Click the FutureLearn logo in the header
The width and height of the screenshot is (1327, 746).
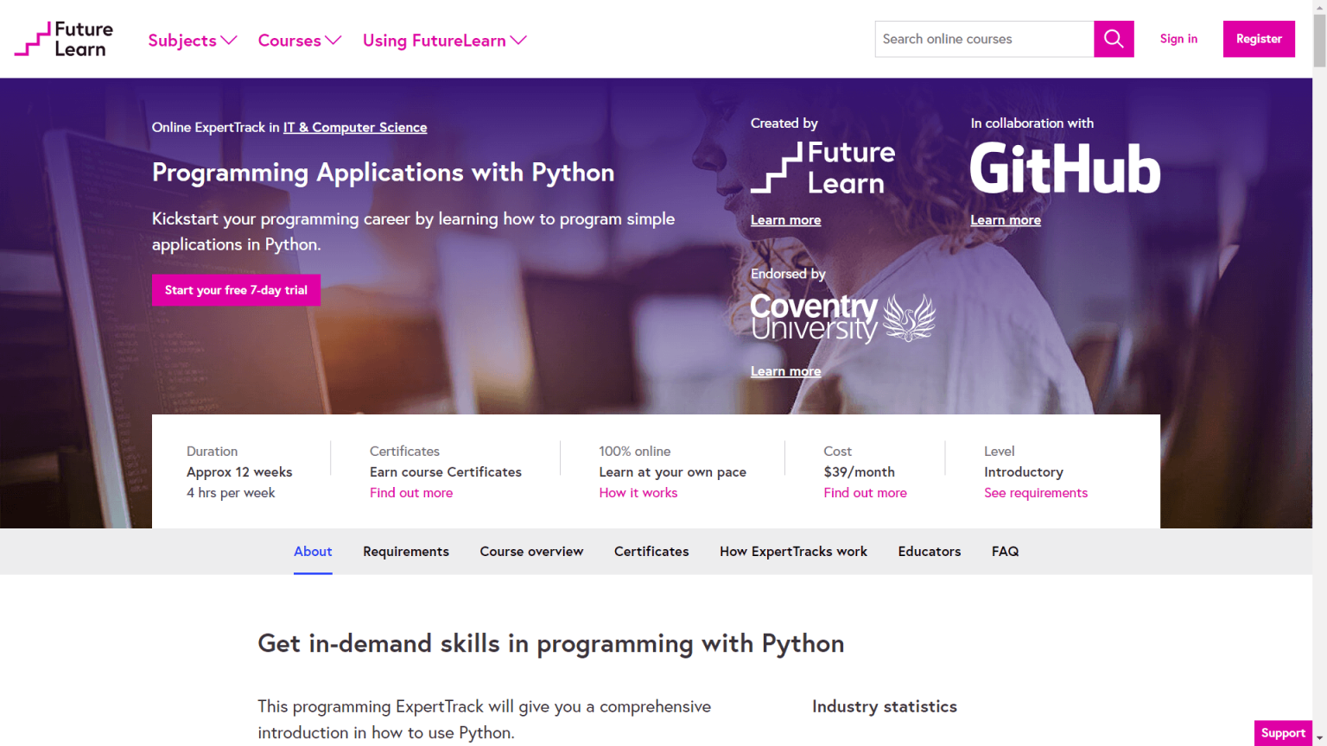tap(63, 39)
